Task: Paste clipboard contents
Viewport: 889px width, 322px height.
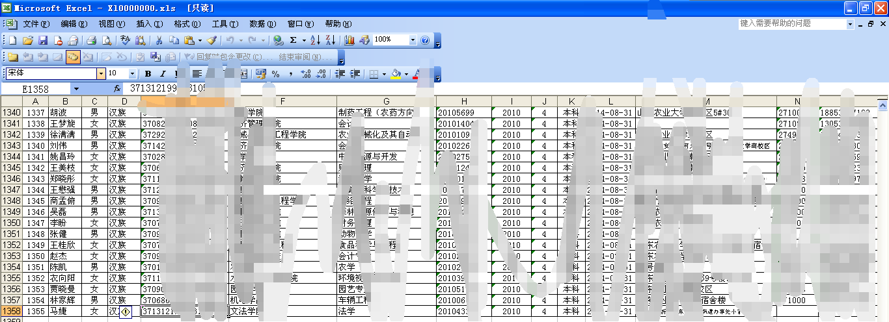Action: click(x=189, y=40)
